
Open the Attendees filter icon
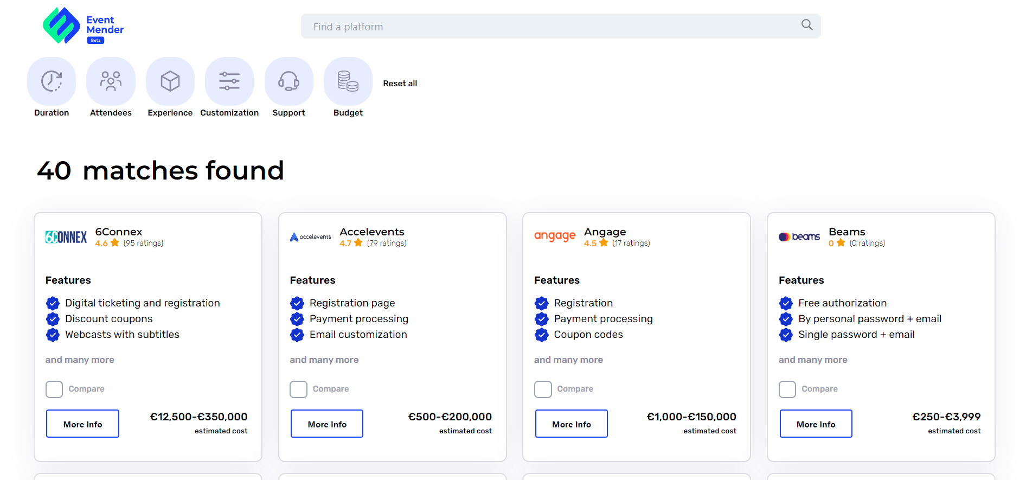111,81
